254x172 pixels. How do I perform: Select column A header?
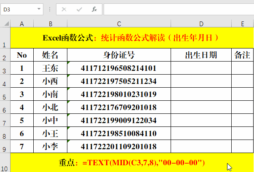(x=22, y=24)
